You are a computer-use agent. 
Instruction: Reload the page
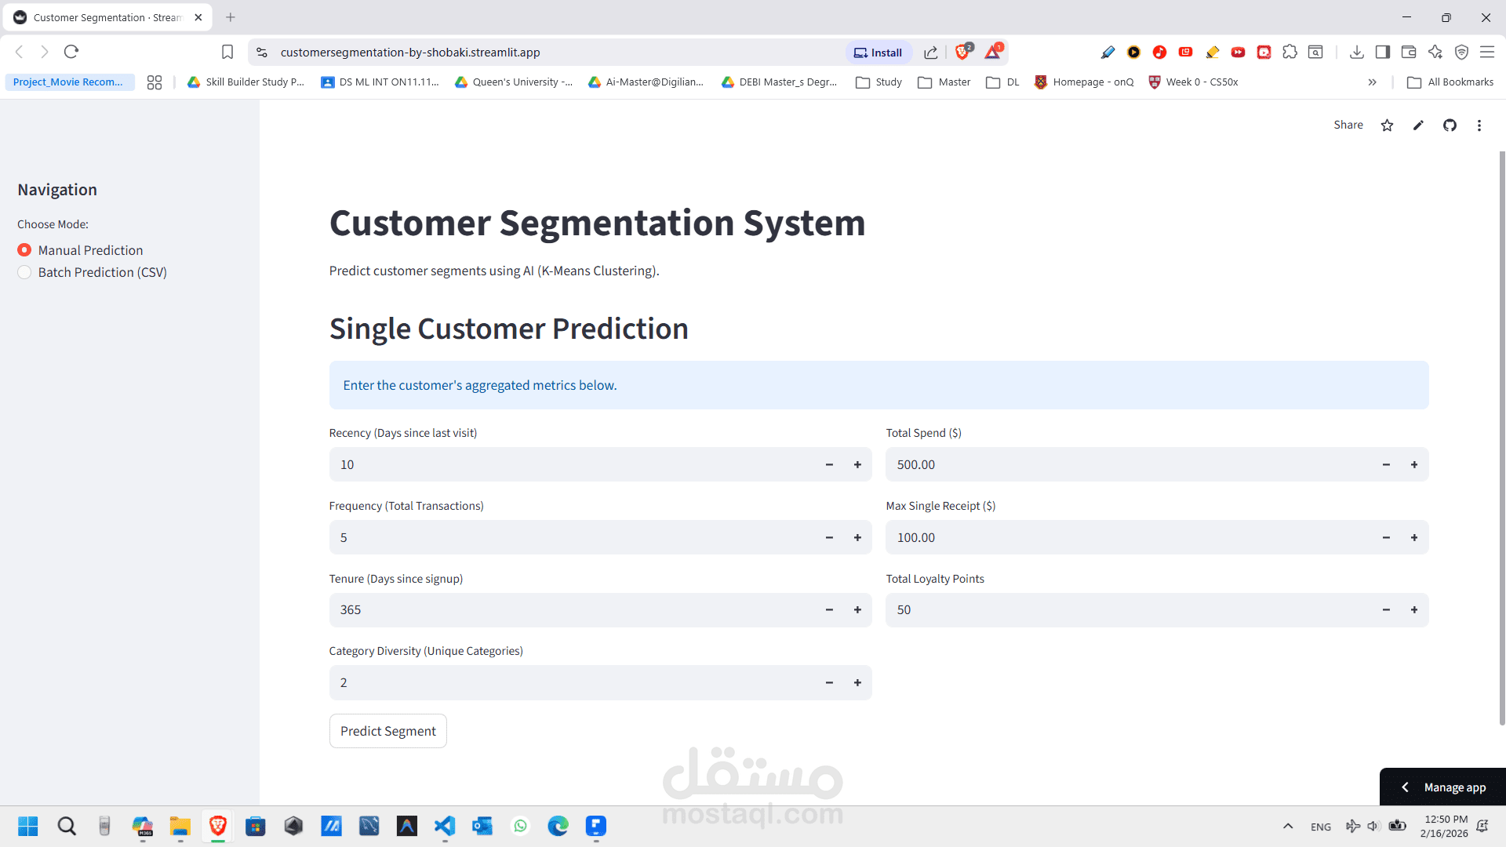[71, 52]
